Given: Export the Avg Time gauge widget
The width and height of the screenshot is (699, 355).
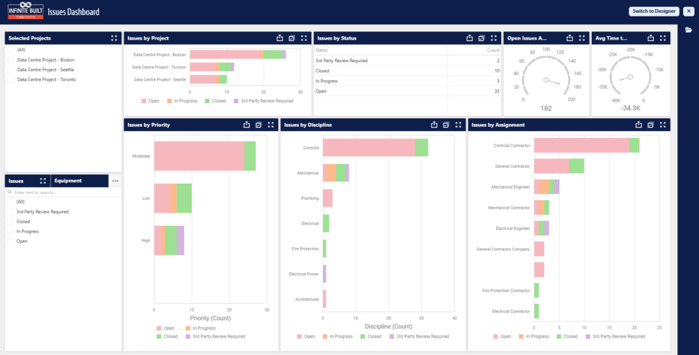Looking at the screenshot, I should 651,38.
